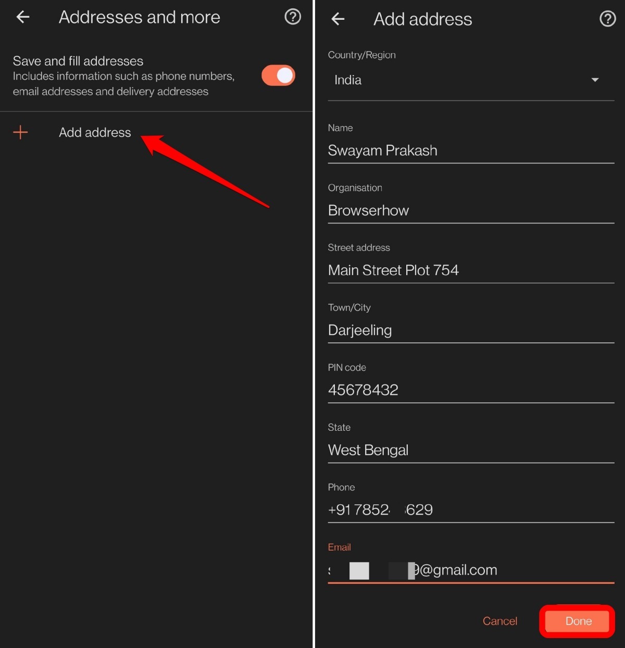Expand country list using dropdown arrow
The width and height of the screenshot is (625, 648).
click(x=595, y=80)
